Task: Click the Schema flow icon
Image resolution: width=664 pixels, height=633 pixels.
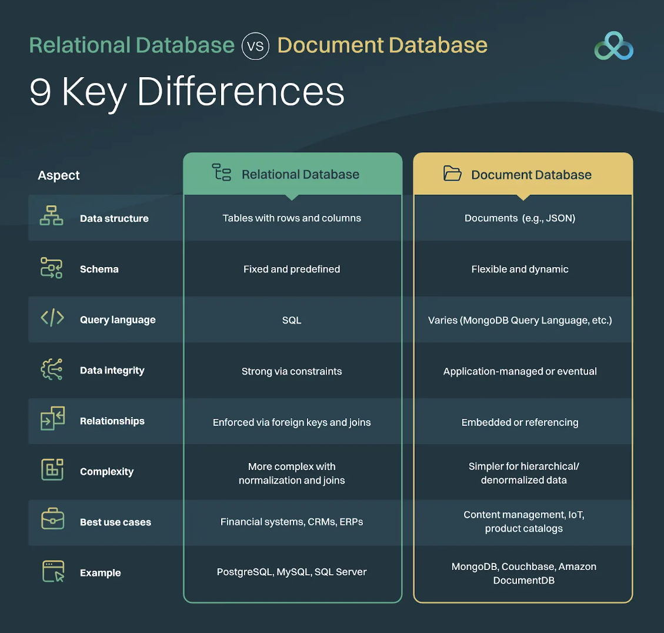Action: [52, 268]
